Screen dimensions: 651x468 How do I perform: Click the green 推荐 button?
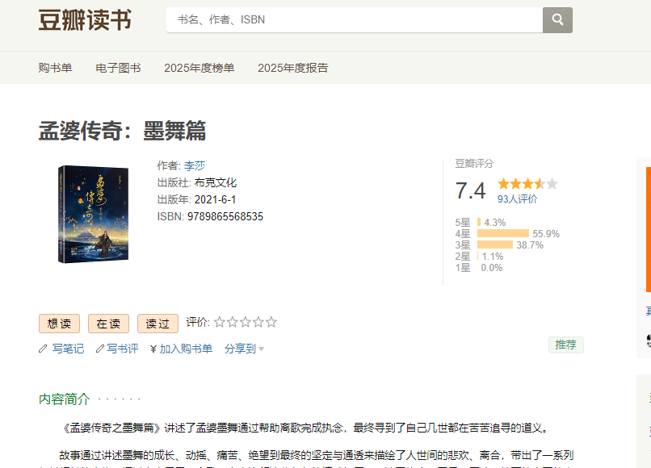click(x=565, y=345)
